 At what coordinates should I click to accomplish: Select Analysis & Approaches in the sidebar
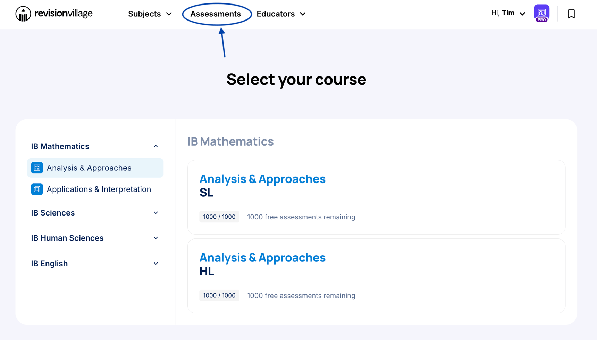(89, 168)
